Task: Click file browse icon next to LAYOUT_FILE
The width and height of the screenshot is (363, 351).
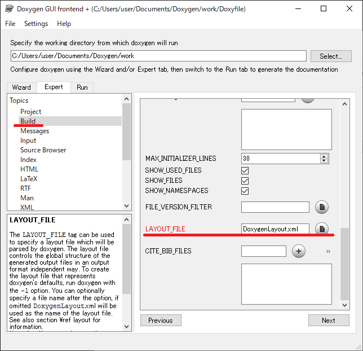Action: [x=321, y=229]
